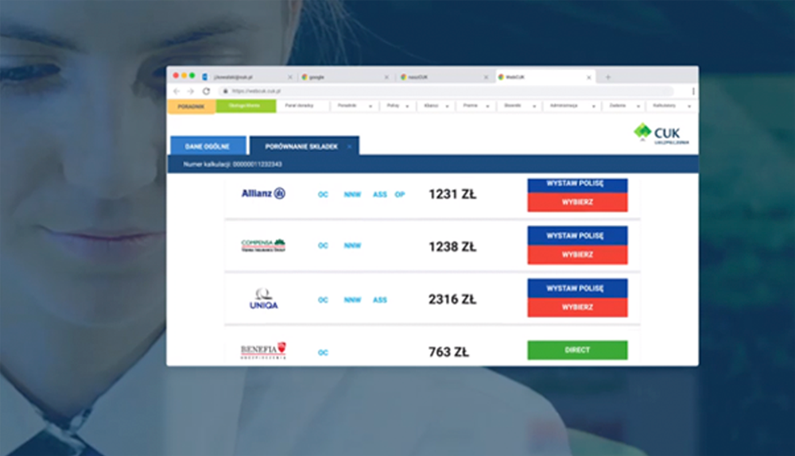This screenshot has width=795, height=456.
Task: Click the NNW link in UNIQA row
Action: 352,300
